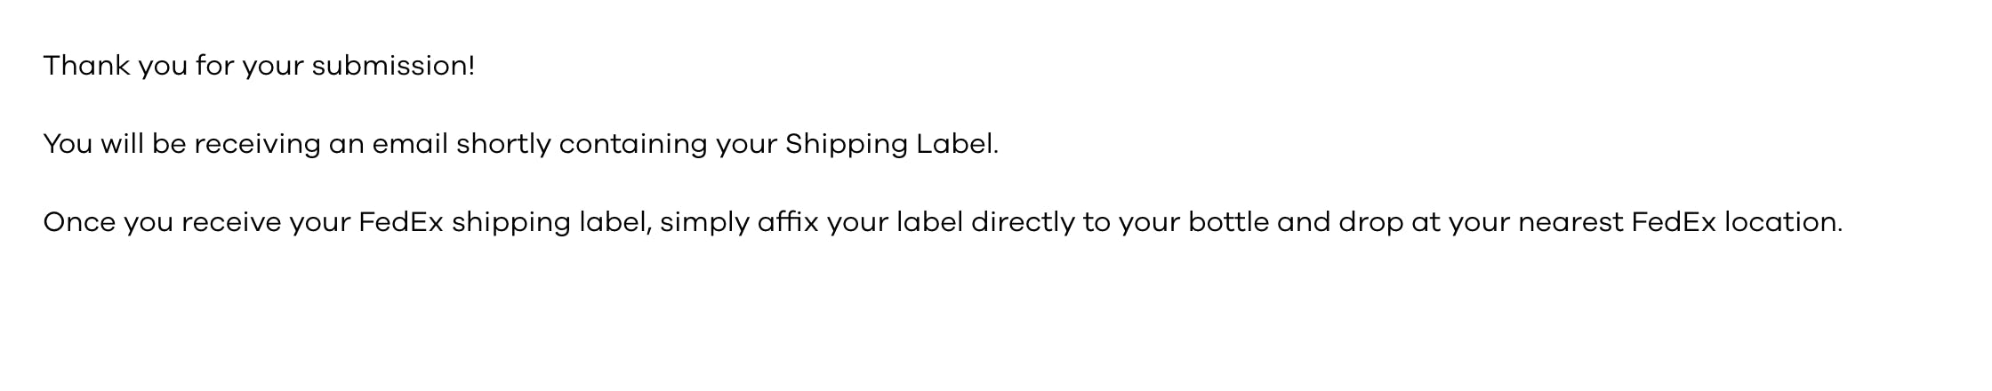Click the word 'location.' ending third line

tap(1783, 221)
